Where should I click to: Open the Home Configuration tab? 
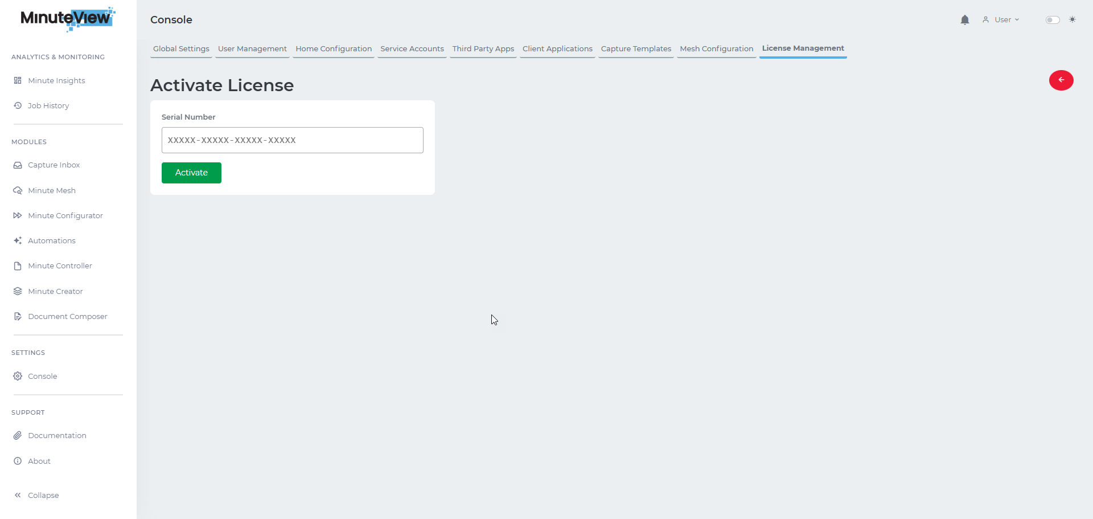pyautogui.click(x=334, y=49)
